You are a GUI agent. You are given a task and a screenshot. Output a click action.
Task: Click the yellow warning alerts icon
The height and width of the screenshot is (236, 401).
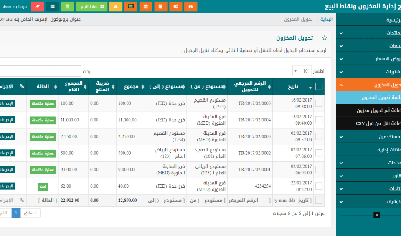[x=116, y=7]
